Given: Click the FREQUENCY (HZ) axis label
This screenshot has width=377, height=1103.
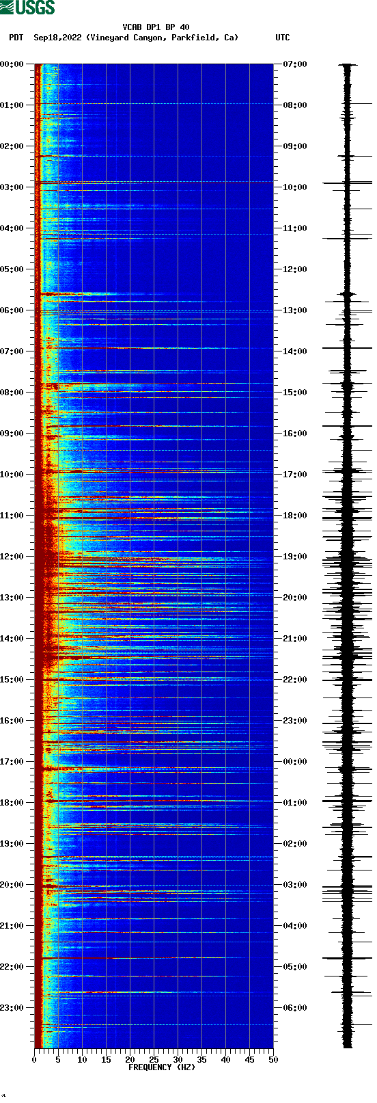Looking at the screenshot, I should click(162, 1067).
